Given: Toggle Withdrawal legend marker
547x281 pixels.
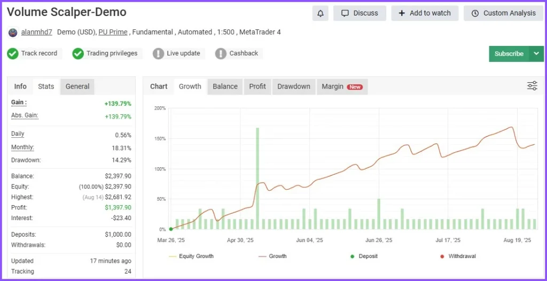Looking at the screenshot, I should point(458,256).
